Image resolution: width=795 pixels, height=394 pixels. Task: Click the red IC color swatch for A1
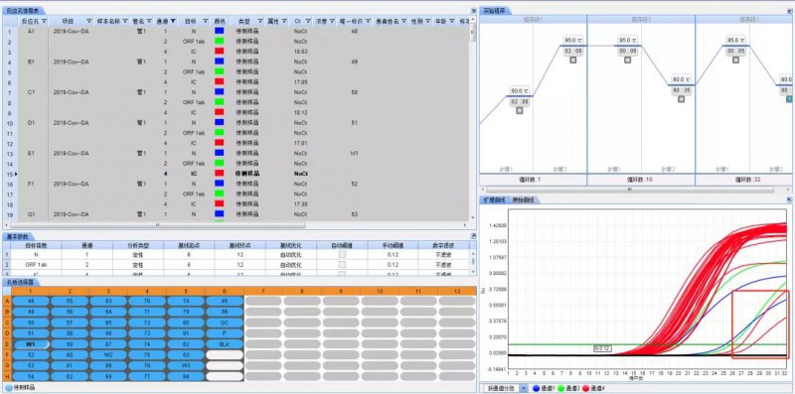(x=219, y=52)
